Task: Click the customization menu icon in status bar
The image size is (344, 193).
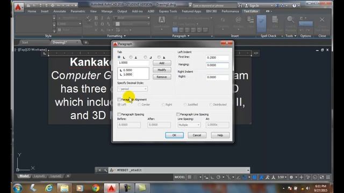Action: [x=328, y=177]
